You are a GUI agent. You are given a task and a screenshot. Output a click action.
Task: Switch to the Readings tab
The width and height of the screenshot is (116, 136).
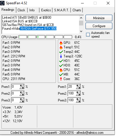8,10
